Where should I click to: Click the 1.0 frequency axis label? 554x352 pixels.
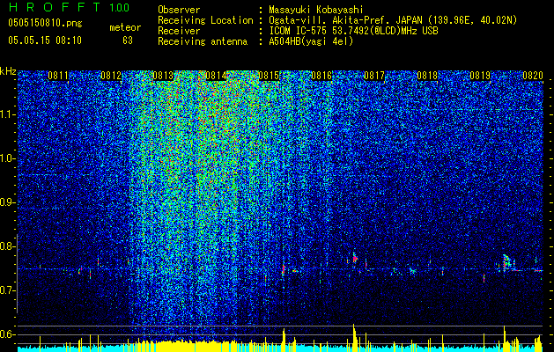click(x=7, y=158)
